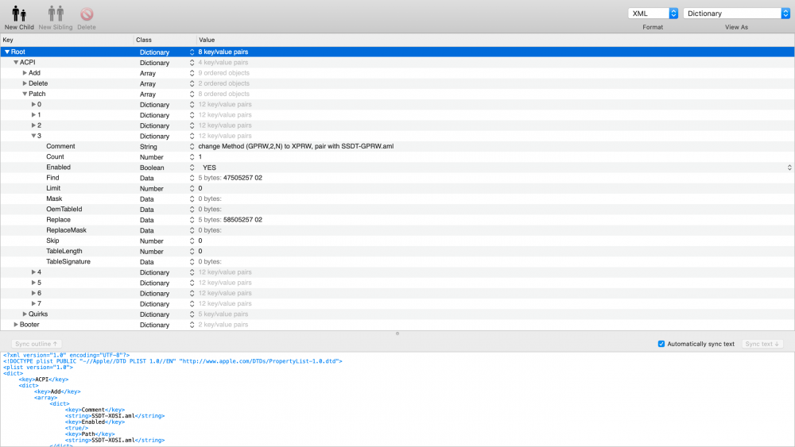The image size is (795, 447).
Task: Click the New Sibling toolbar icon
Action: pyautogui.click(x=56, y=14)
